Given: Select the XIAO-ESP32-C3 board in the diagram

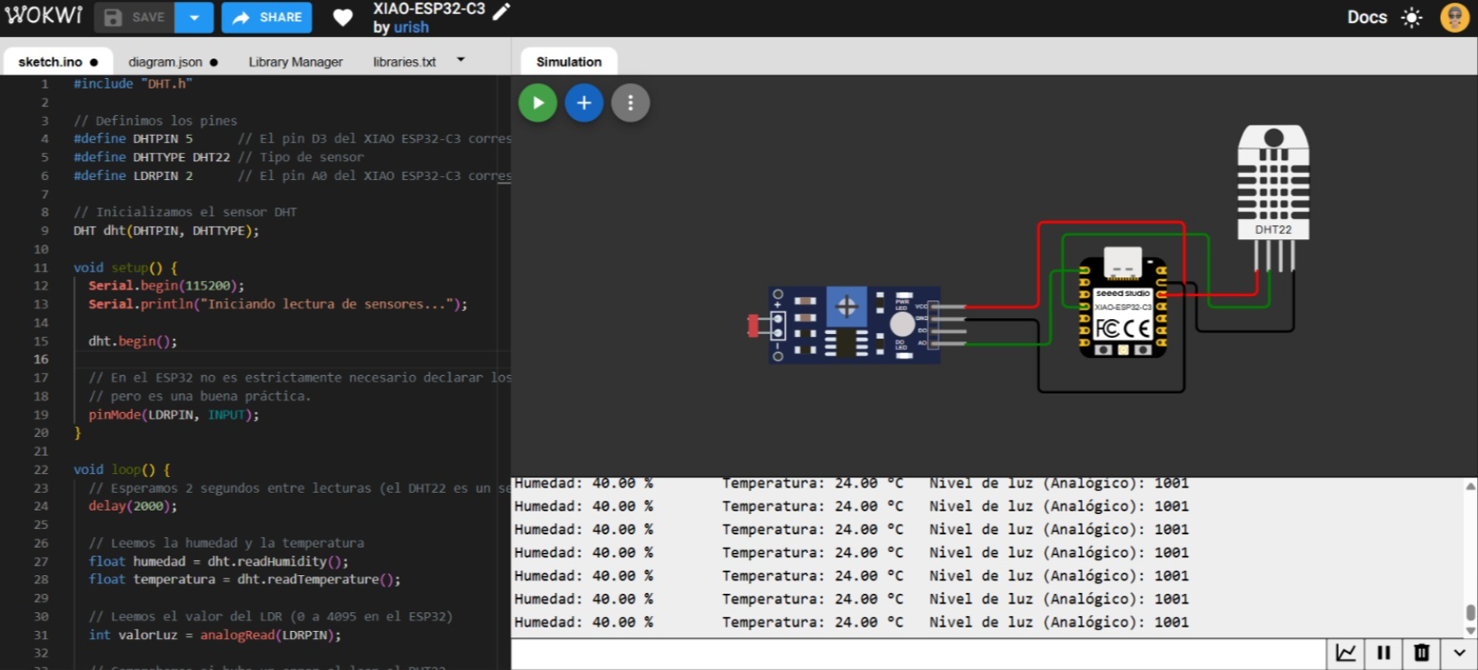Looking at the screenshot, I should coord(1123,304).
